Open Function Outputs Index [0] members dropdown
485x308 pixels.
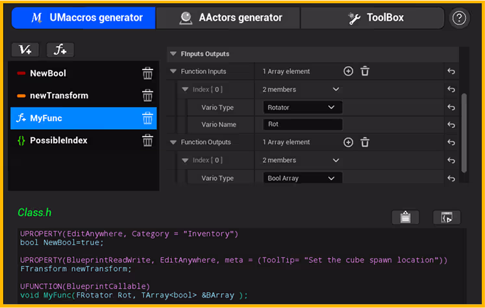[x=336, y=160]
